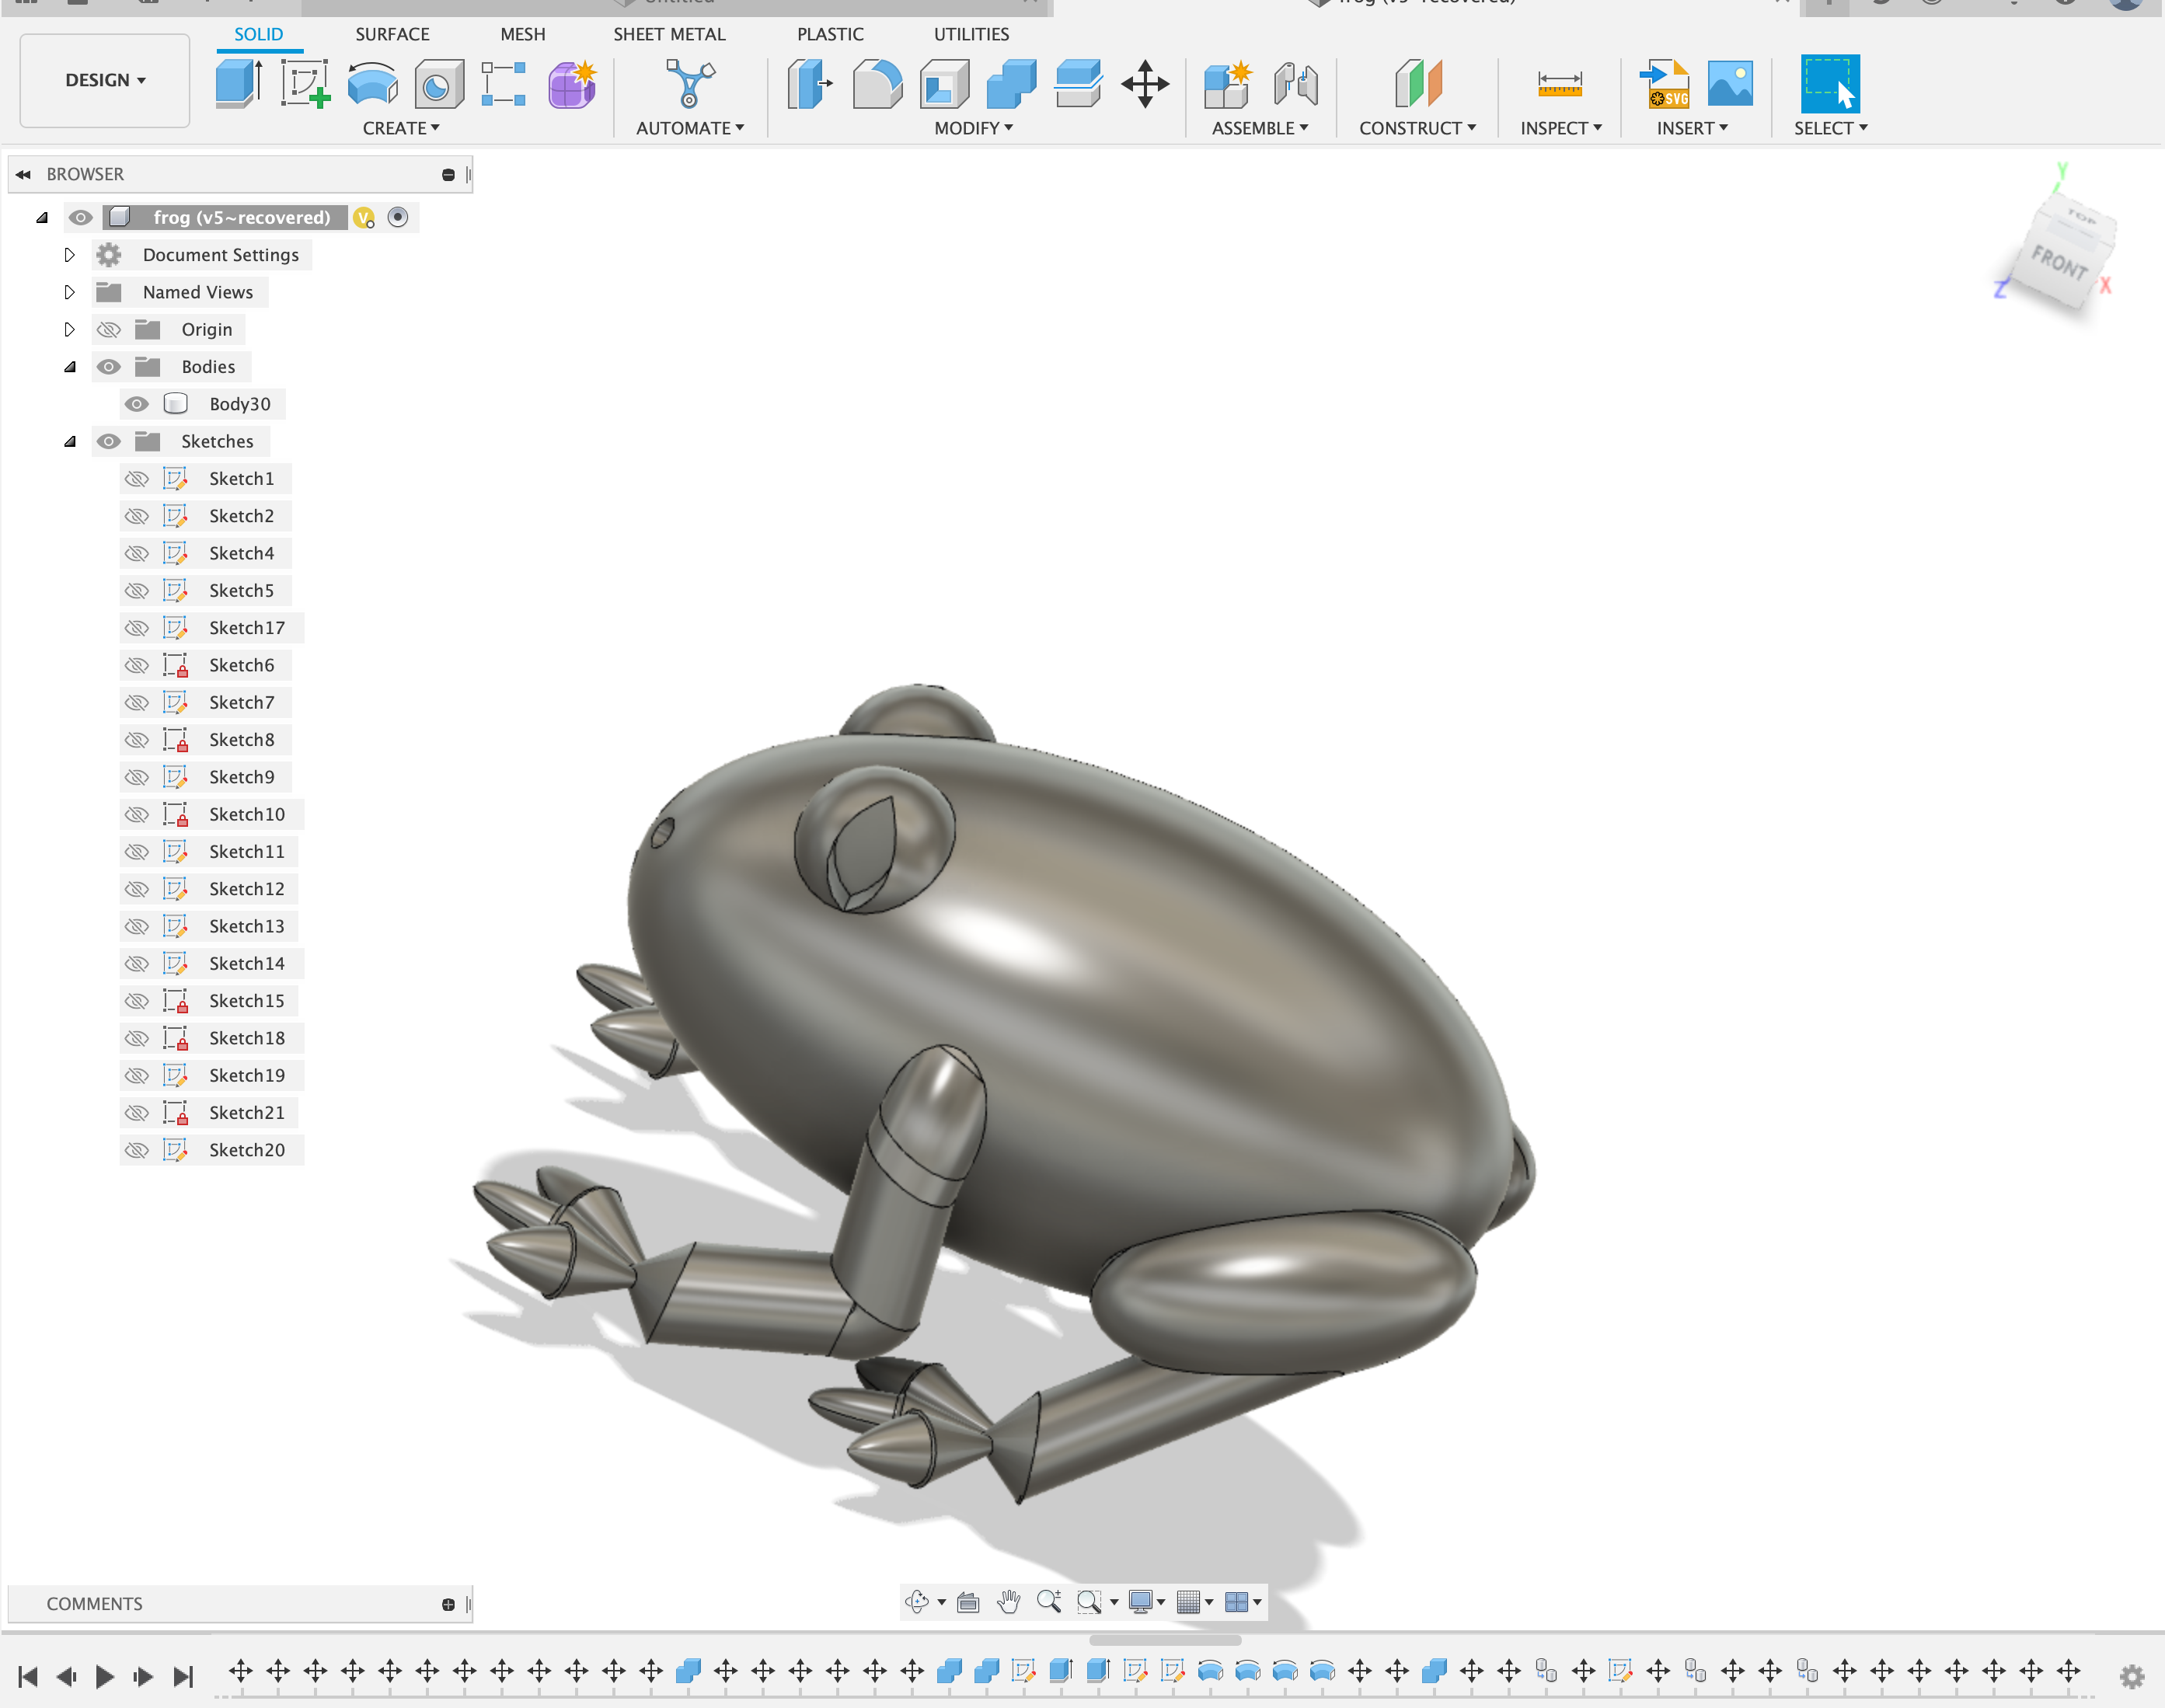
Task: Open the DESIGN workspace dropdown
Action: [x=103, y=80]
